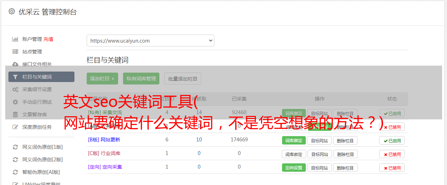Image resolution: width=447 pixels, height=185 pixels.
Task: Click the green 定向设置 button
Action: point(294,168)
